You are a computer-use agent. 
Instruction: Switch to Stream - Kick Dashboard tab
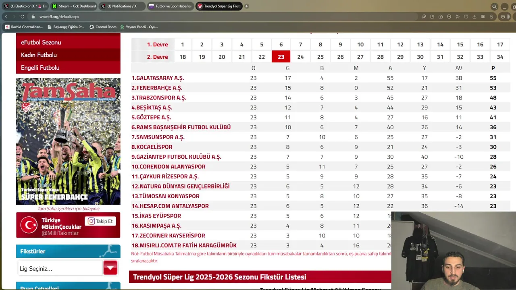74,6
